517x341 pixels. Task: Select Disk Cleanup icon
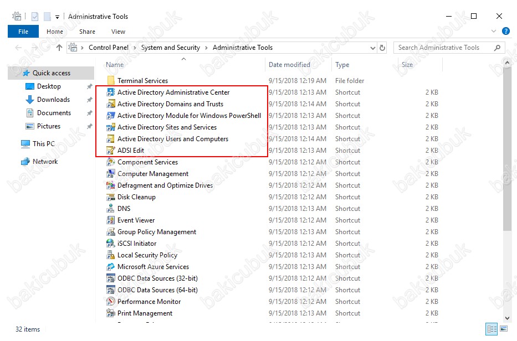click(x=110, y=197)
